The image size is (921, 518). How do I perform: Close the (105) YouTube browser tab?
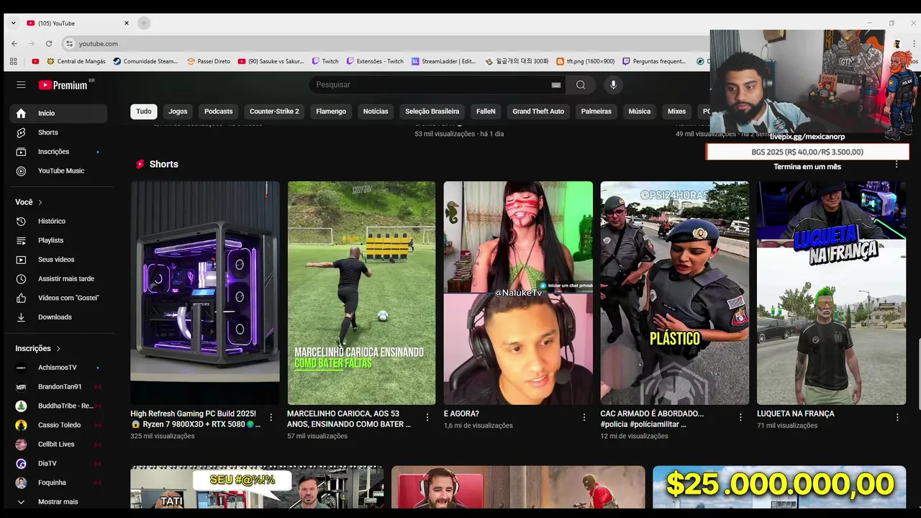pyautogui.click(x=127, y=23)
